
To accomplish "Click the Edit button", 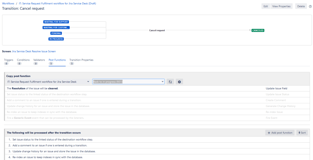I will click(x=266, y=6).
